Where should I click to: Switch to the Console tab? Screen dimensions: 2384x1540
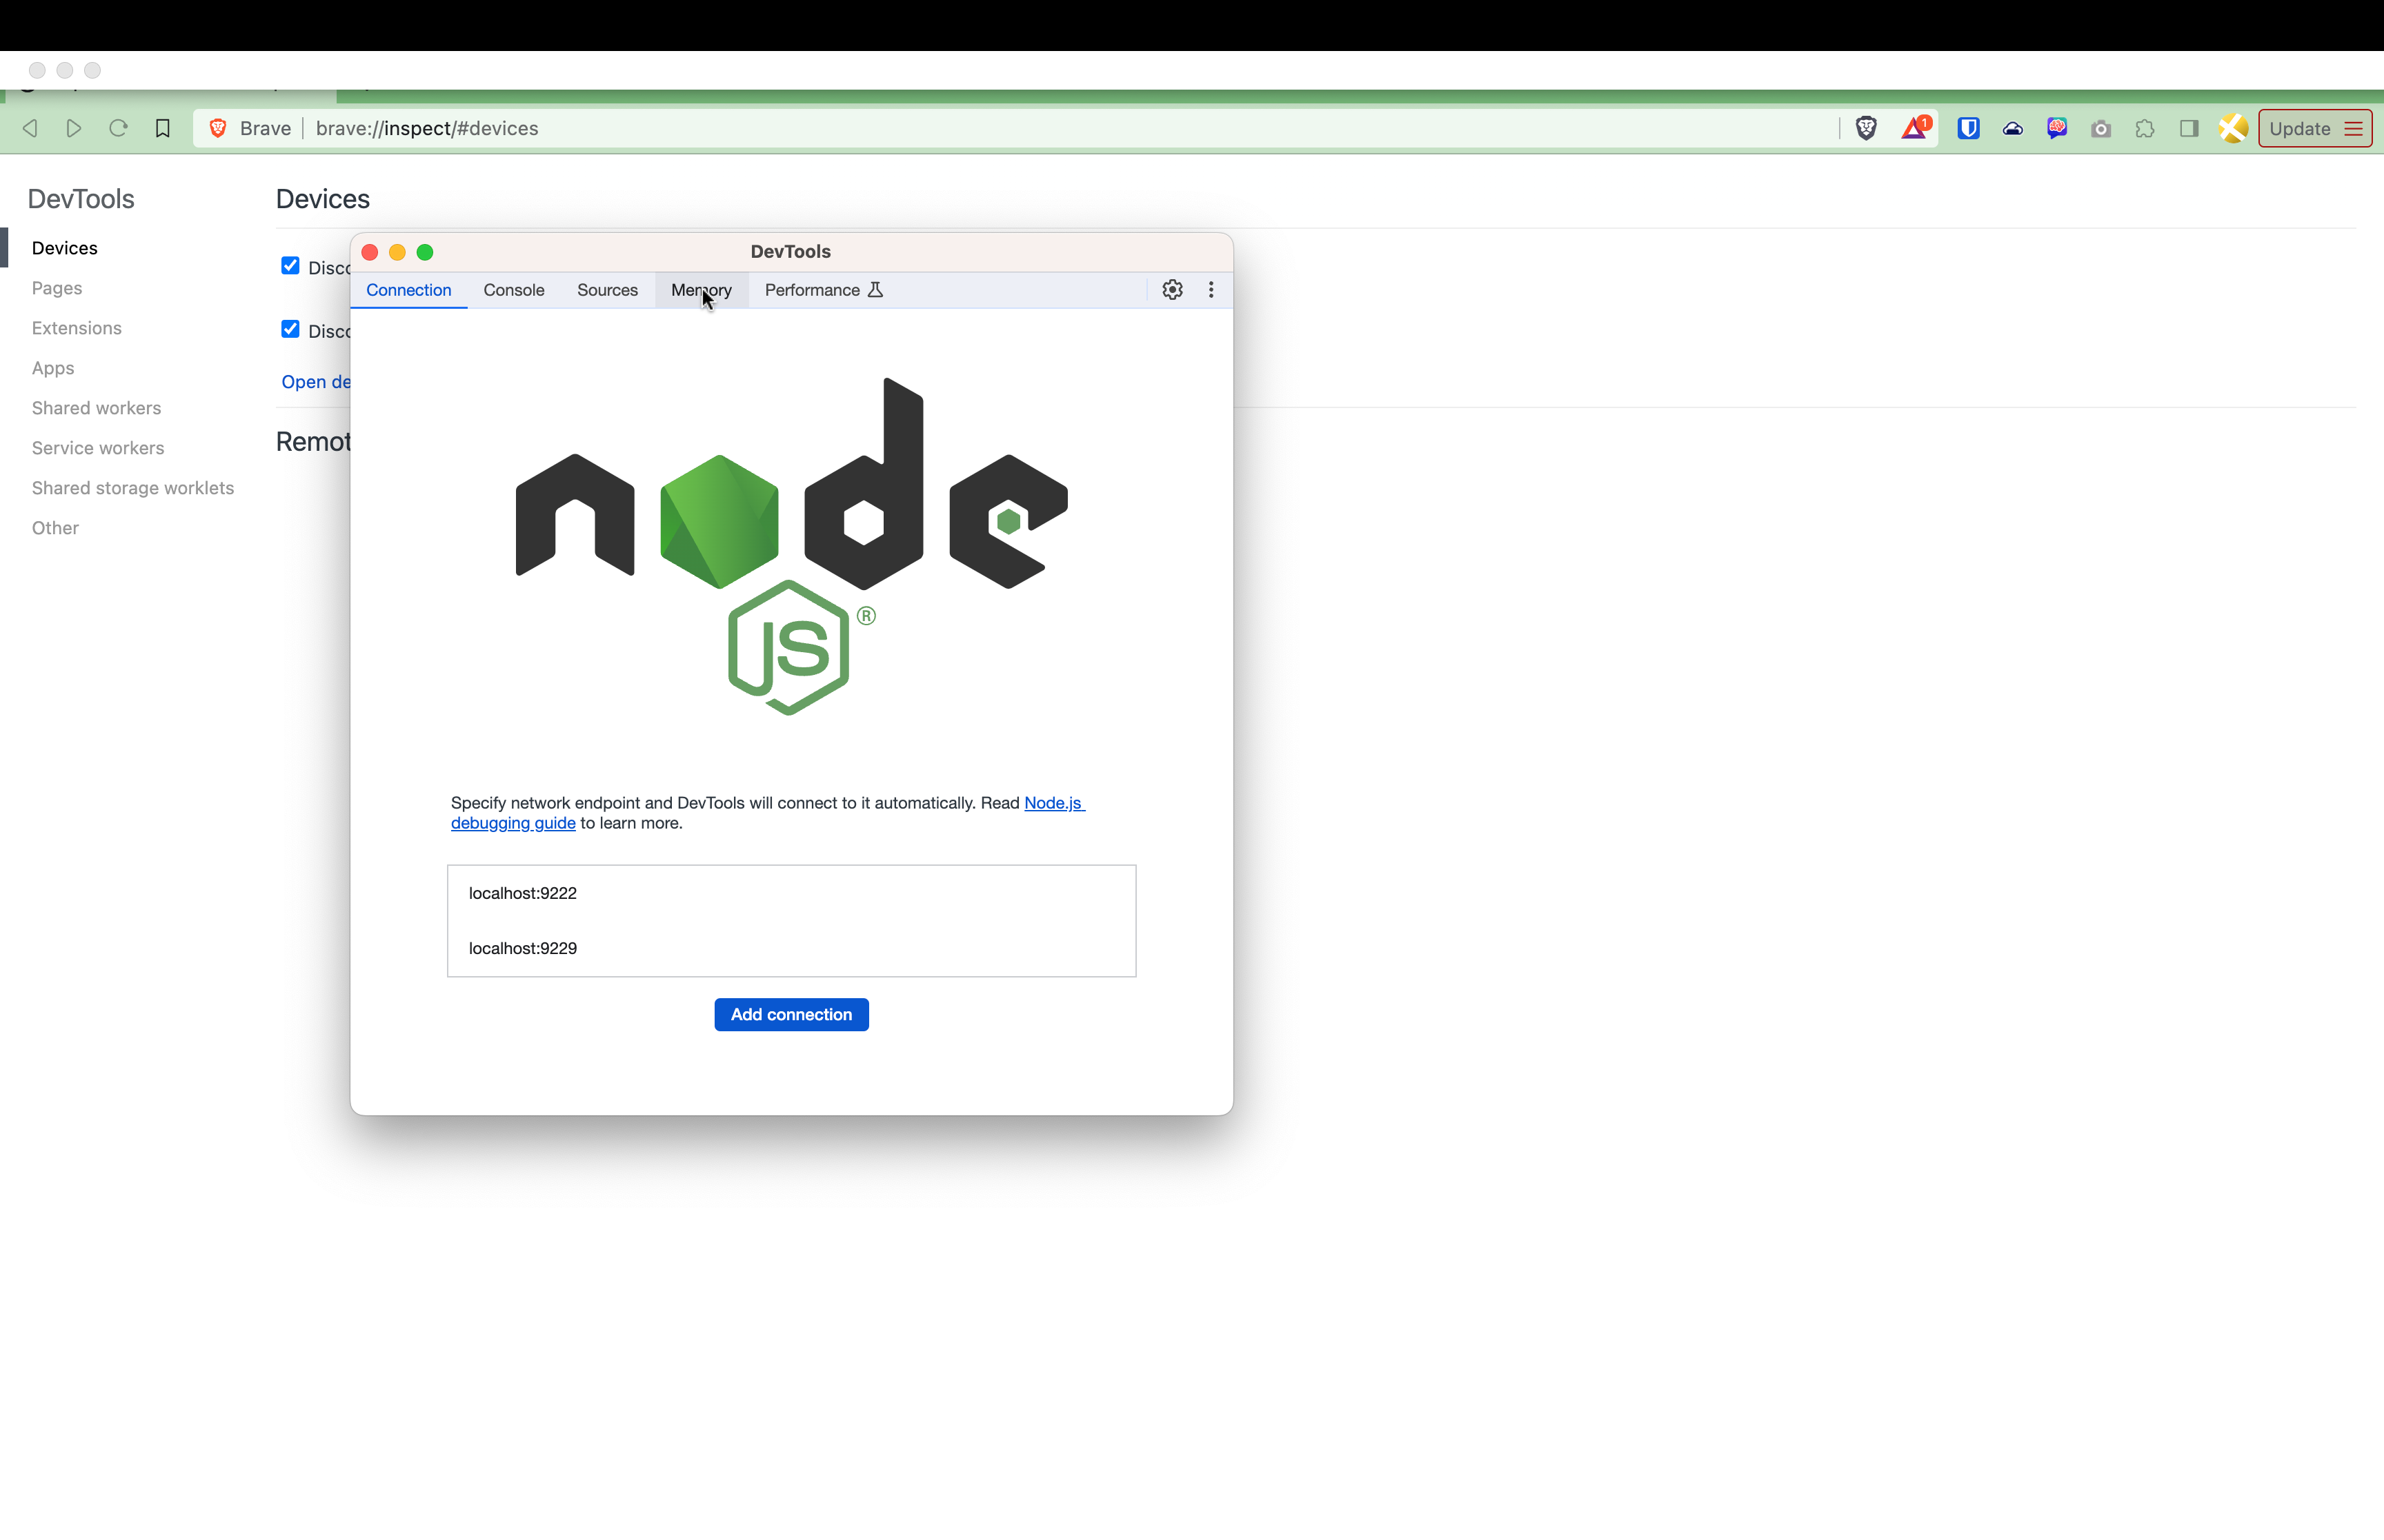click(513, 290)
